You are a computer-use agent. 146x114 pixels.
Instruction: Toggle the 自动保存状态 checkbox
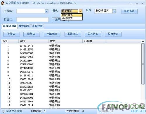[x=4, y=112]
